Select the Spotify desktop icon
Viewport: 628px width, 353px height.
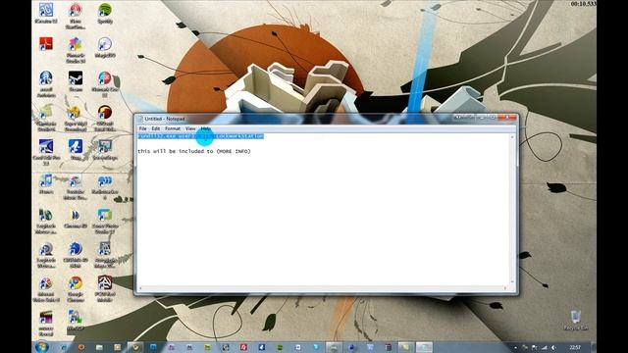(x=105, y=13)
